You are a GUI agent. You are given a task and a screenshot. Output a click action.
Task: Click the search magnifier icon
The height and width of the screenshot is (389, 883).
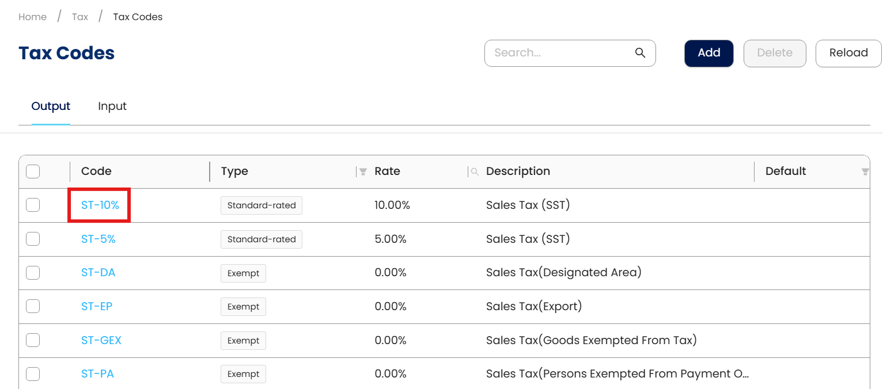click(x=640, y=53)
